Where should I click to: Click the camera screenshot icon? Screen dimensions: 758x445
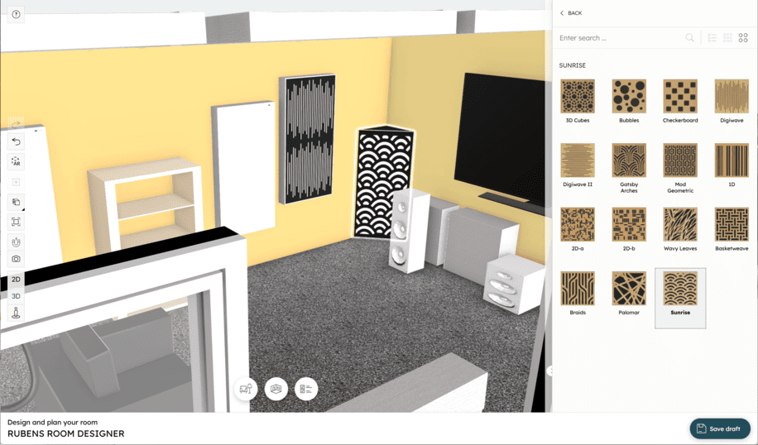tap(16, 259)
